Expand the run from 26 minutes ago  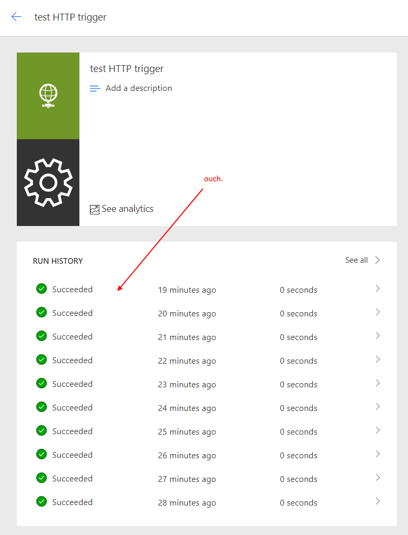pyautogui.click(x=378, y=454)
